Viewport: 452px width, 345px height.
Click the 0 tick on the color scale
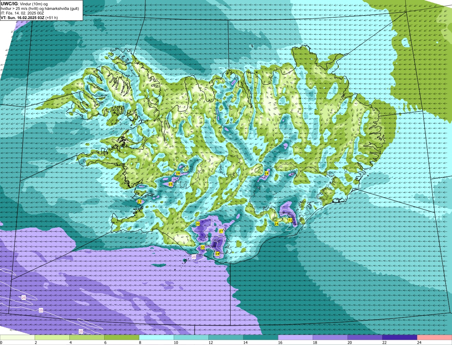[x=1, y=342]
